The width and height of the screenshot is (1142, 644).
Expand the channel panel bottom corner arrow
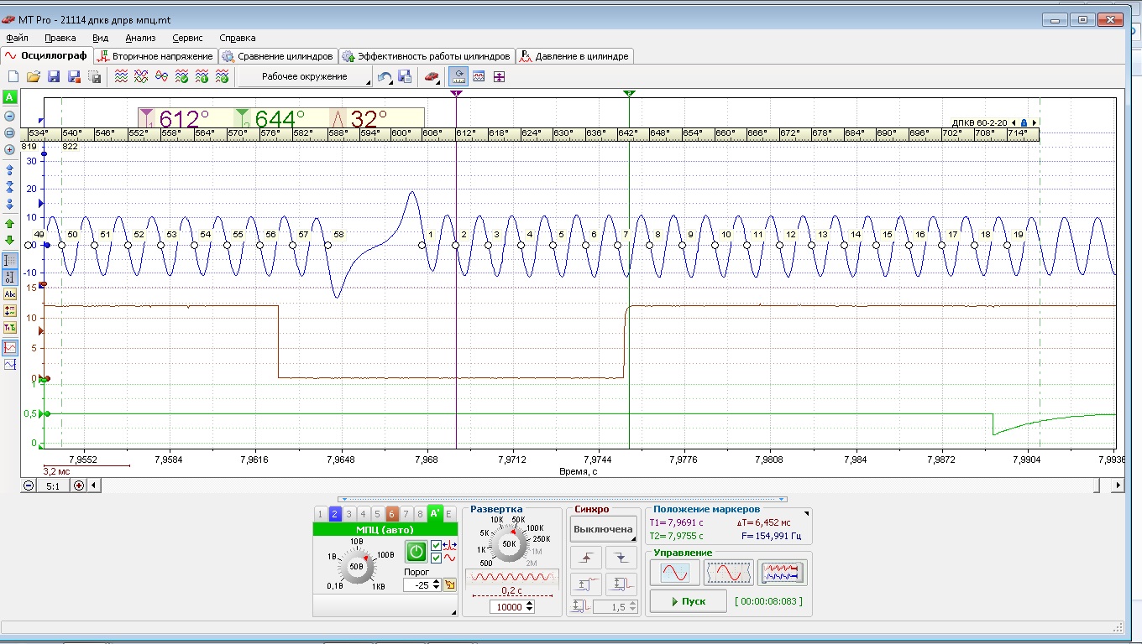pyautogui.click(x=454, y=613)
